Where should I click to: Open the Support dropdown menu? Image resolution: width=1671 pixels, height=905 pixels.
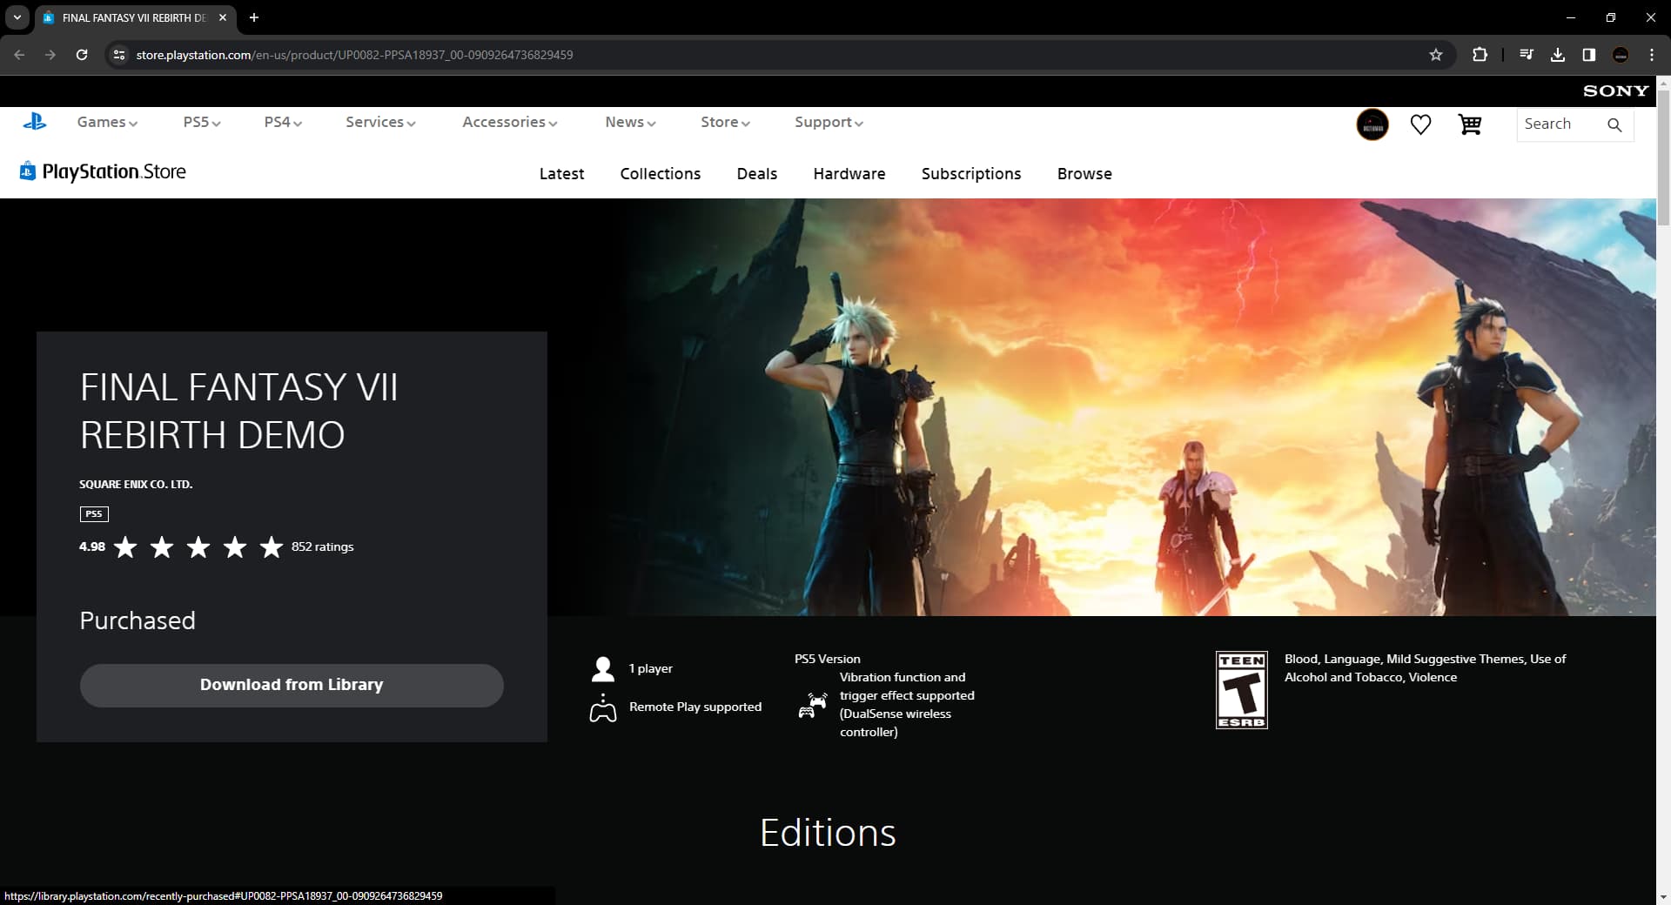click(x=829, y=123)
